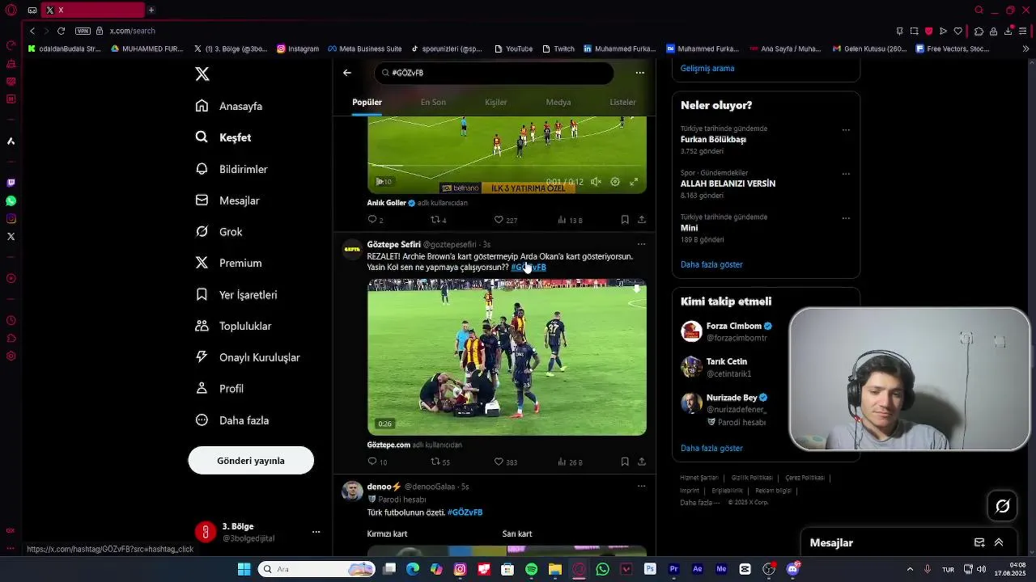Click the #GÖZvFB hashtag in Göztepe Sefiri post

point(529,268)
